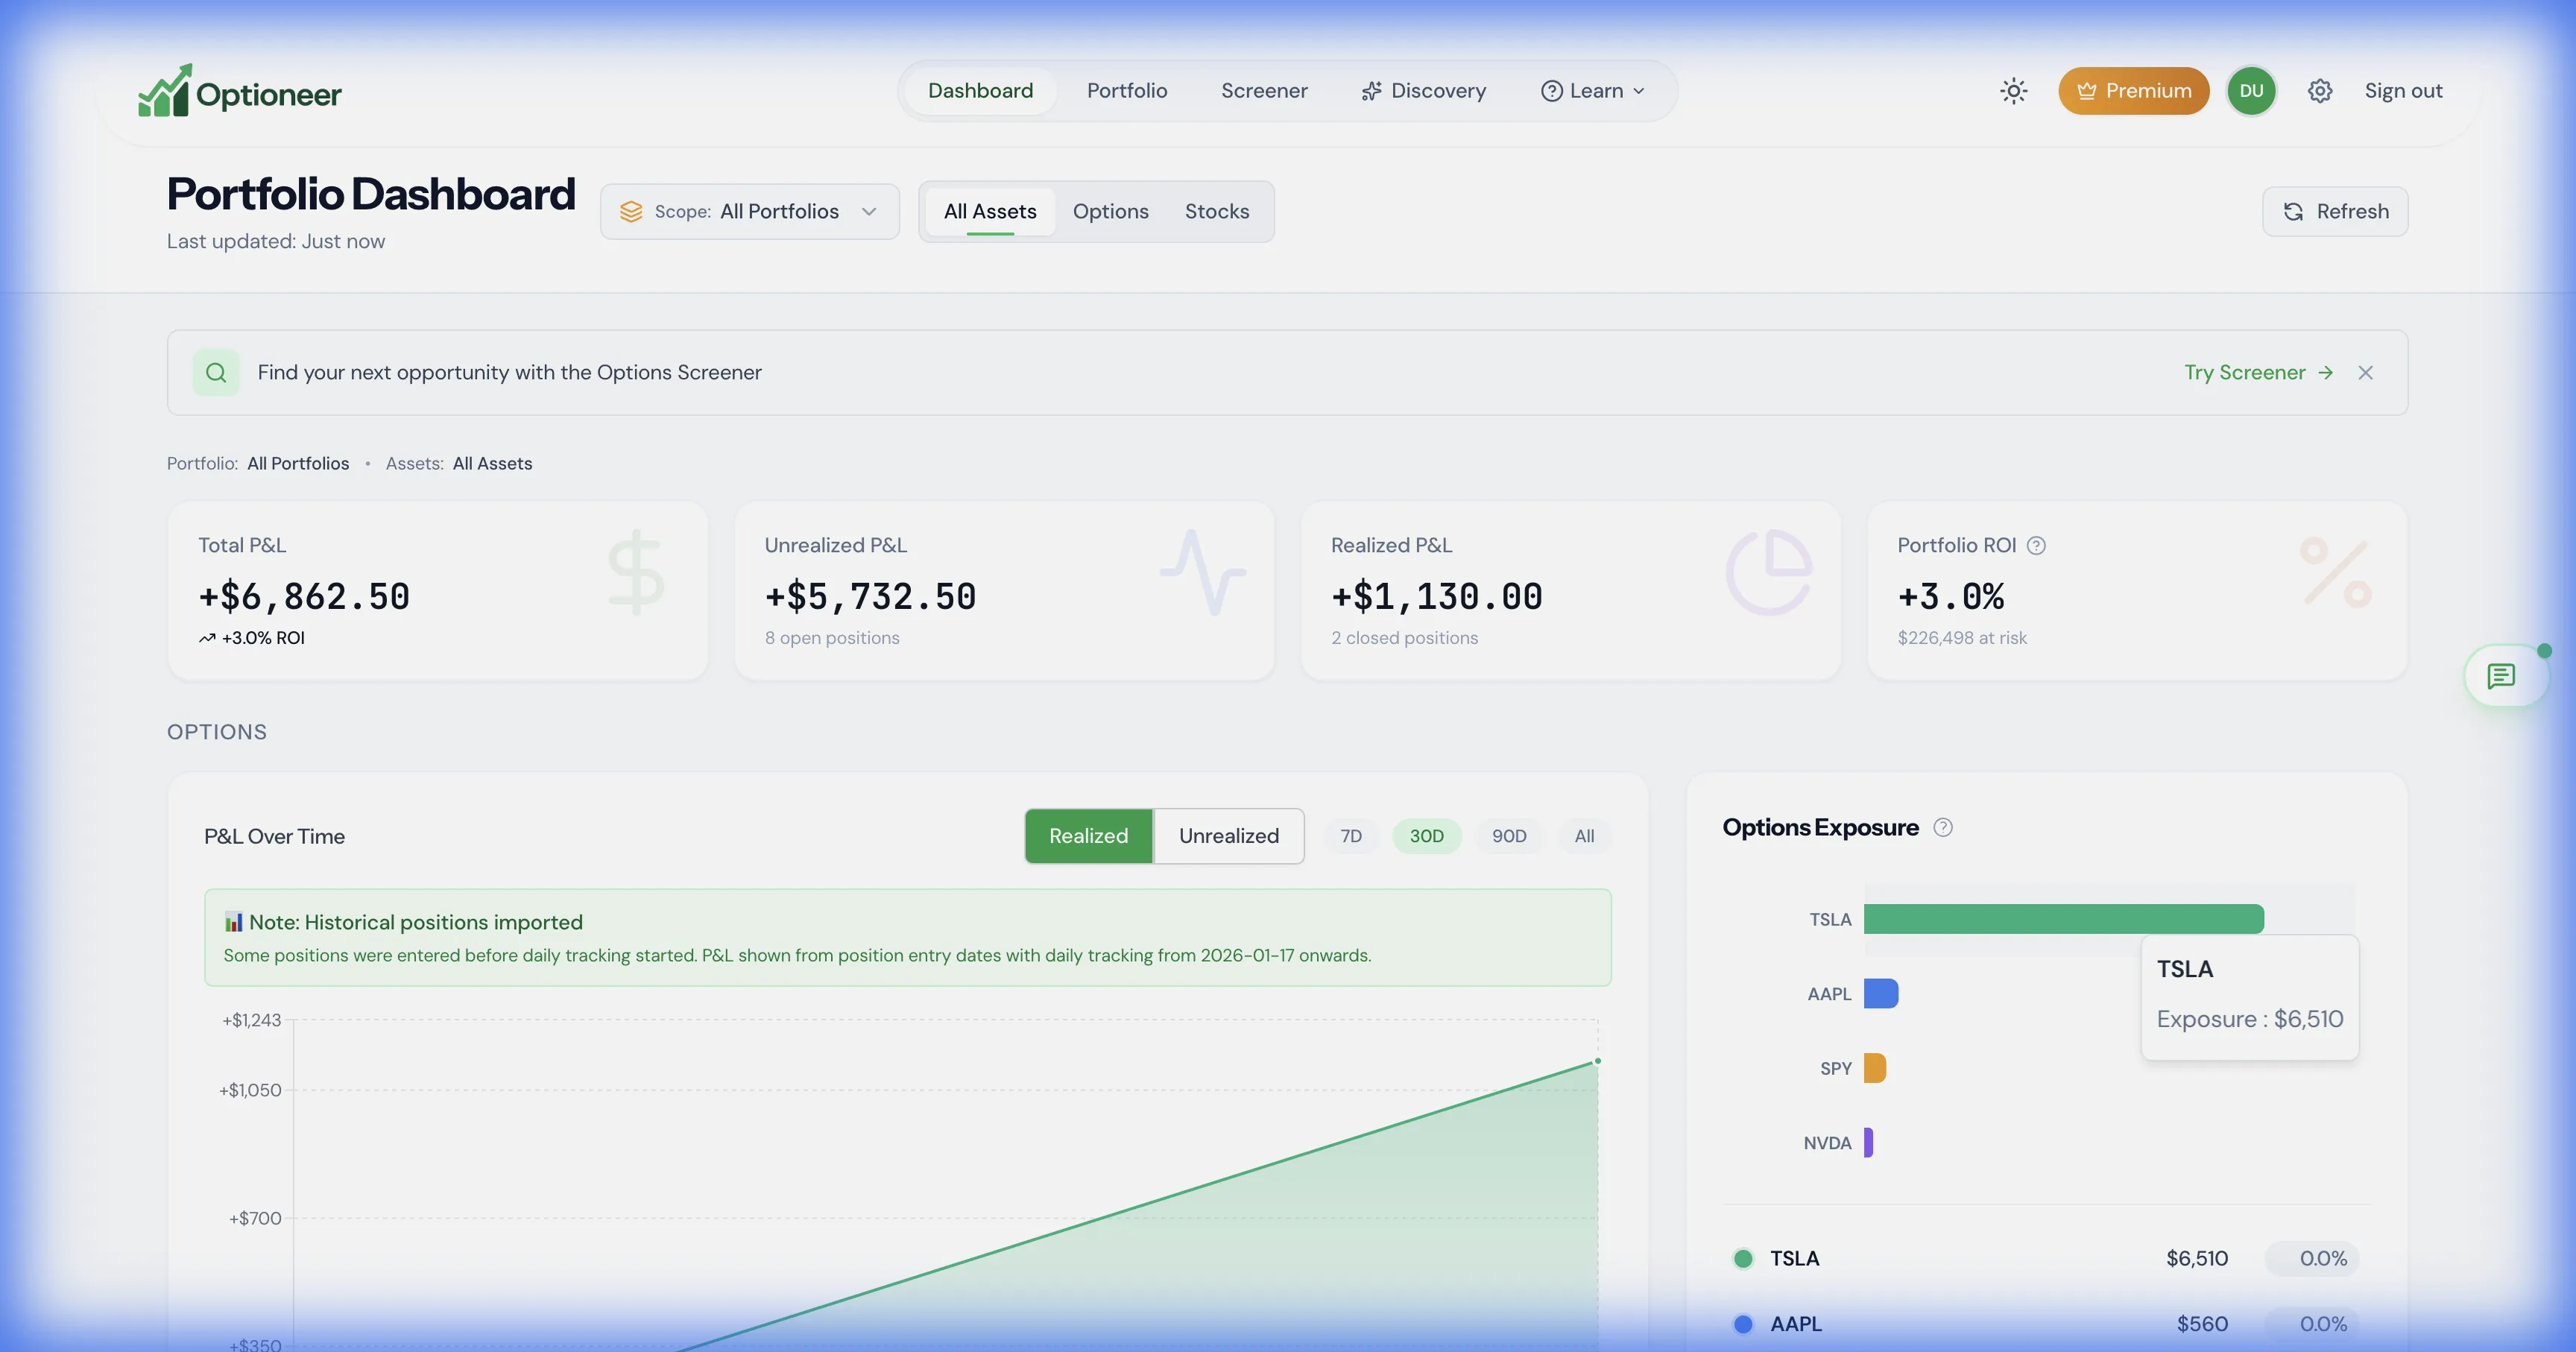
Task: Click the '2 closed positions' text
Action: (x=1404, y=638)
